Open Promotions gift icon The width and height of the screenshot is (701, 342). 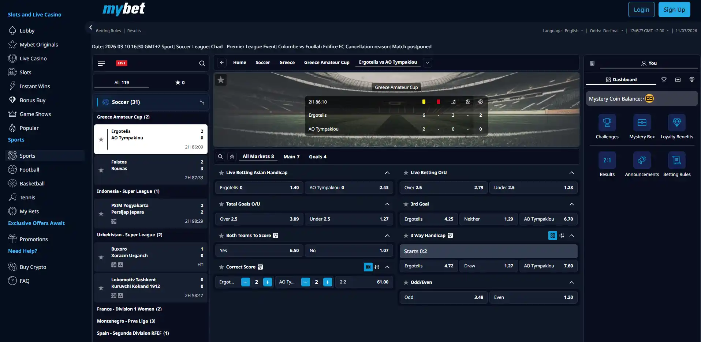click(12, 239)
